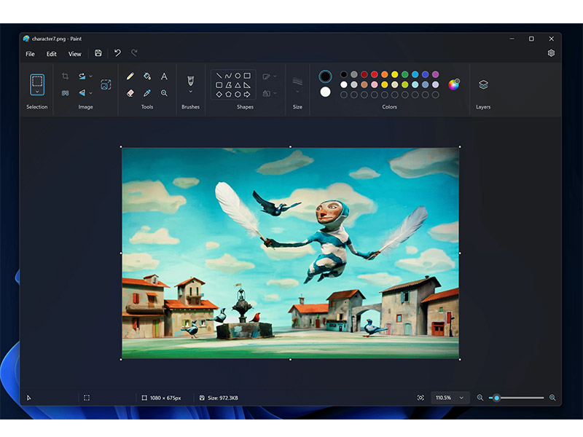Click the first empty custom color slot
The height and width of the screenshot is (437, 583).
point(344,95)
